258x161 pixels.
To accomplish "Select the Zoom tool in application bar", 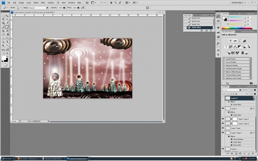I will click(x=116, y=3).
